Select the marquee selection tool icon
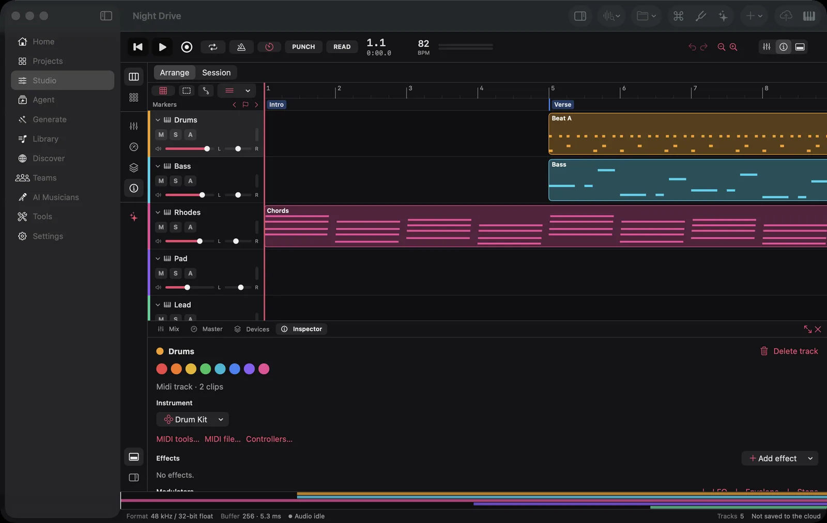The image size is (827, 523). [187, 91]
